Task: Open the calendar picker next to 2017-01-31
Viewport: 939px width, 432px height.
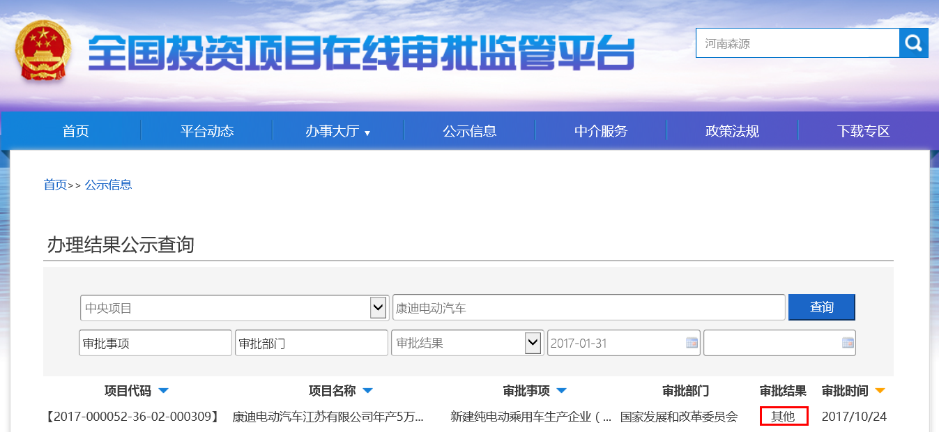Action: (692, 342)
